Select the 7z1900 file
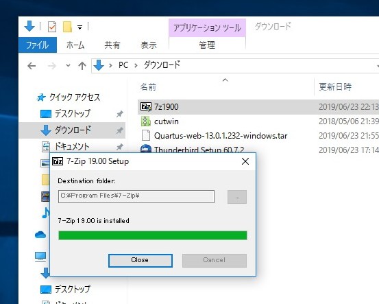This screenshot has height=304, width=379. (167, 107)
